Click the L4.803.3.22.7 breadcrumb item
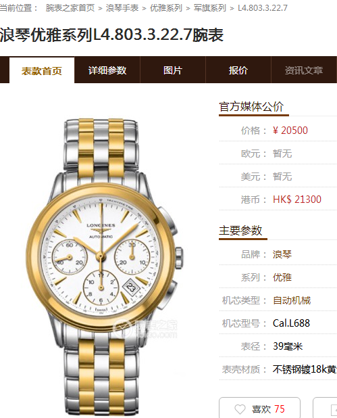This screenshot has height=418, width=337. 263,8
